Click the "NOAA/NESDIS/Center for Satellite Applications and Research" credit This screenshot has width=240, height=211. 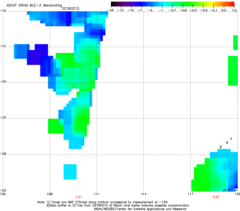(140, 209)
